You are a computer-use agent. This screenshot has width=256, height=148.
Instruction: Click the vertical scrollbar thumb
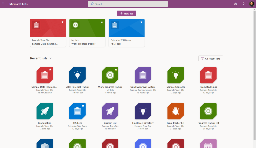pyautogui.click(x=254, y=75)
